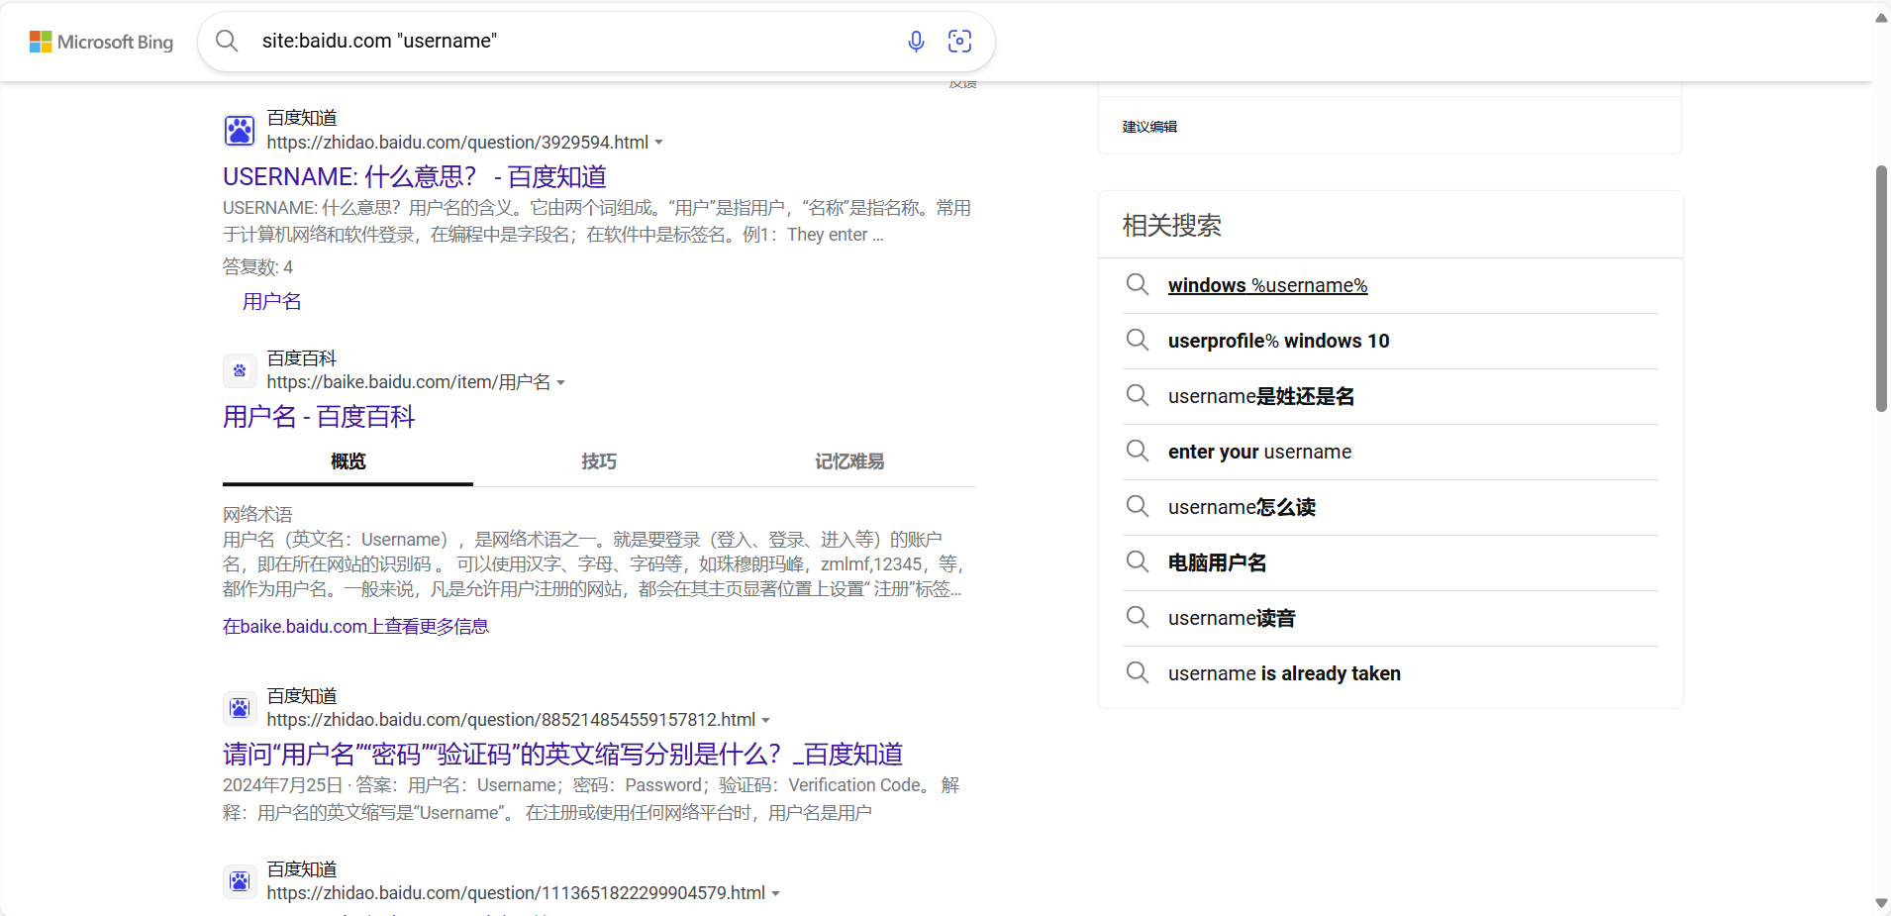
Task: Search related query 电脑用户名
Action: (x=1217, y=562)
